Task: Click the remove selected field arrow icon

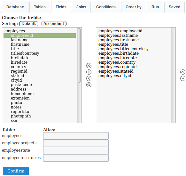Action: point(89,78)
